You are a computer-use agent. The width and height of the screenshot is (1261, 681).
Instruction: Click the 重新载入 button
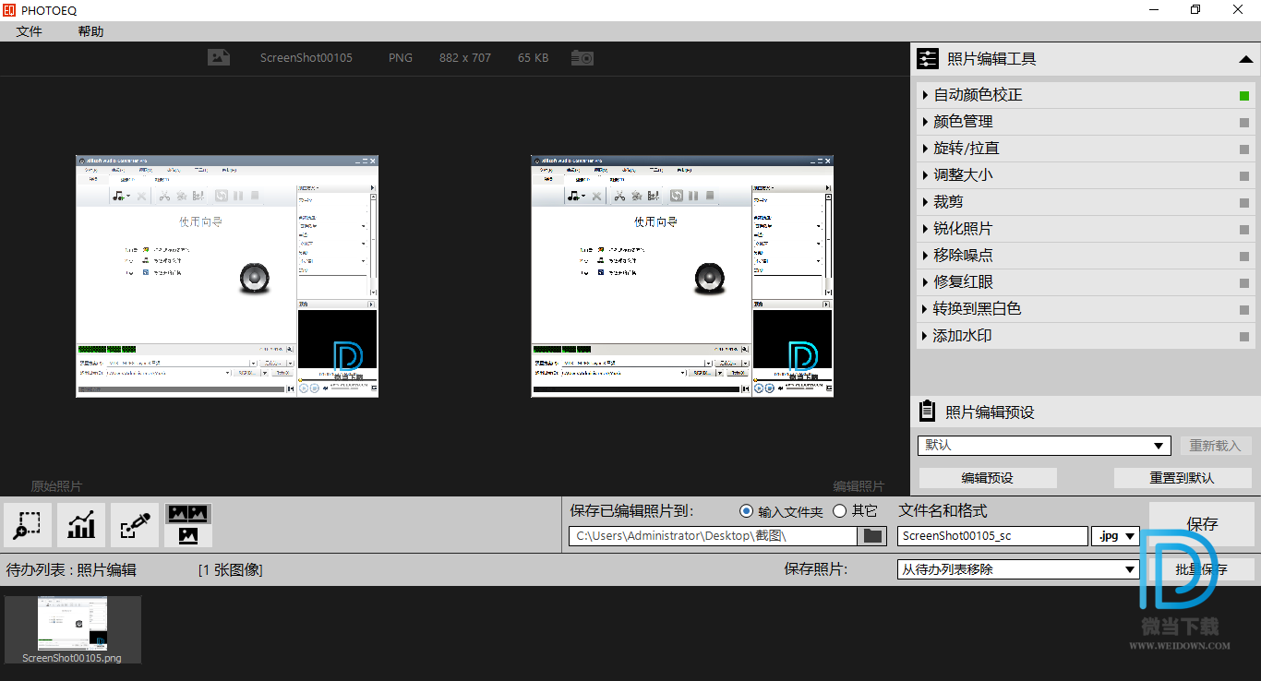(1215, 446)
